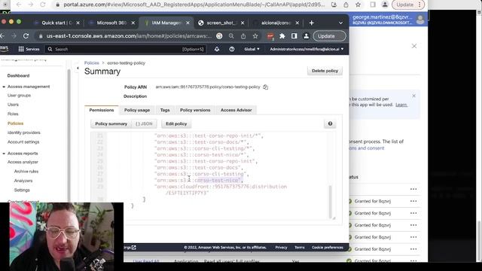The width and height of the screenshot is (482, 271).
Task: Reload the Azure portal background window
Action: [43, 5]
